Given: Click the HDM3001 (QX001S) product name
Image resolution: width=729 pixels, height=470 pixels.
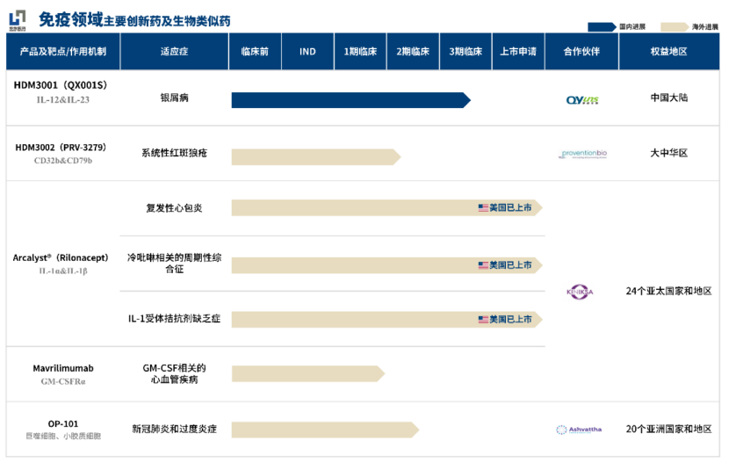Looking at the screenshot, I should click(61, 85).
